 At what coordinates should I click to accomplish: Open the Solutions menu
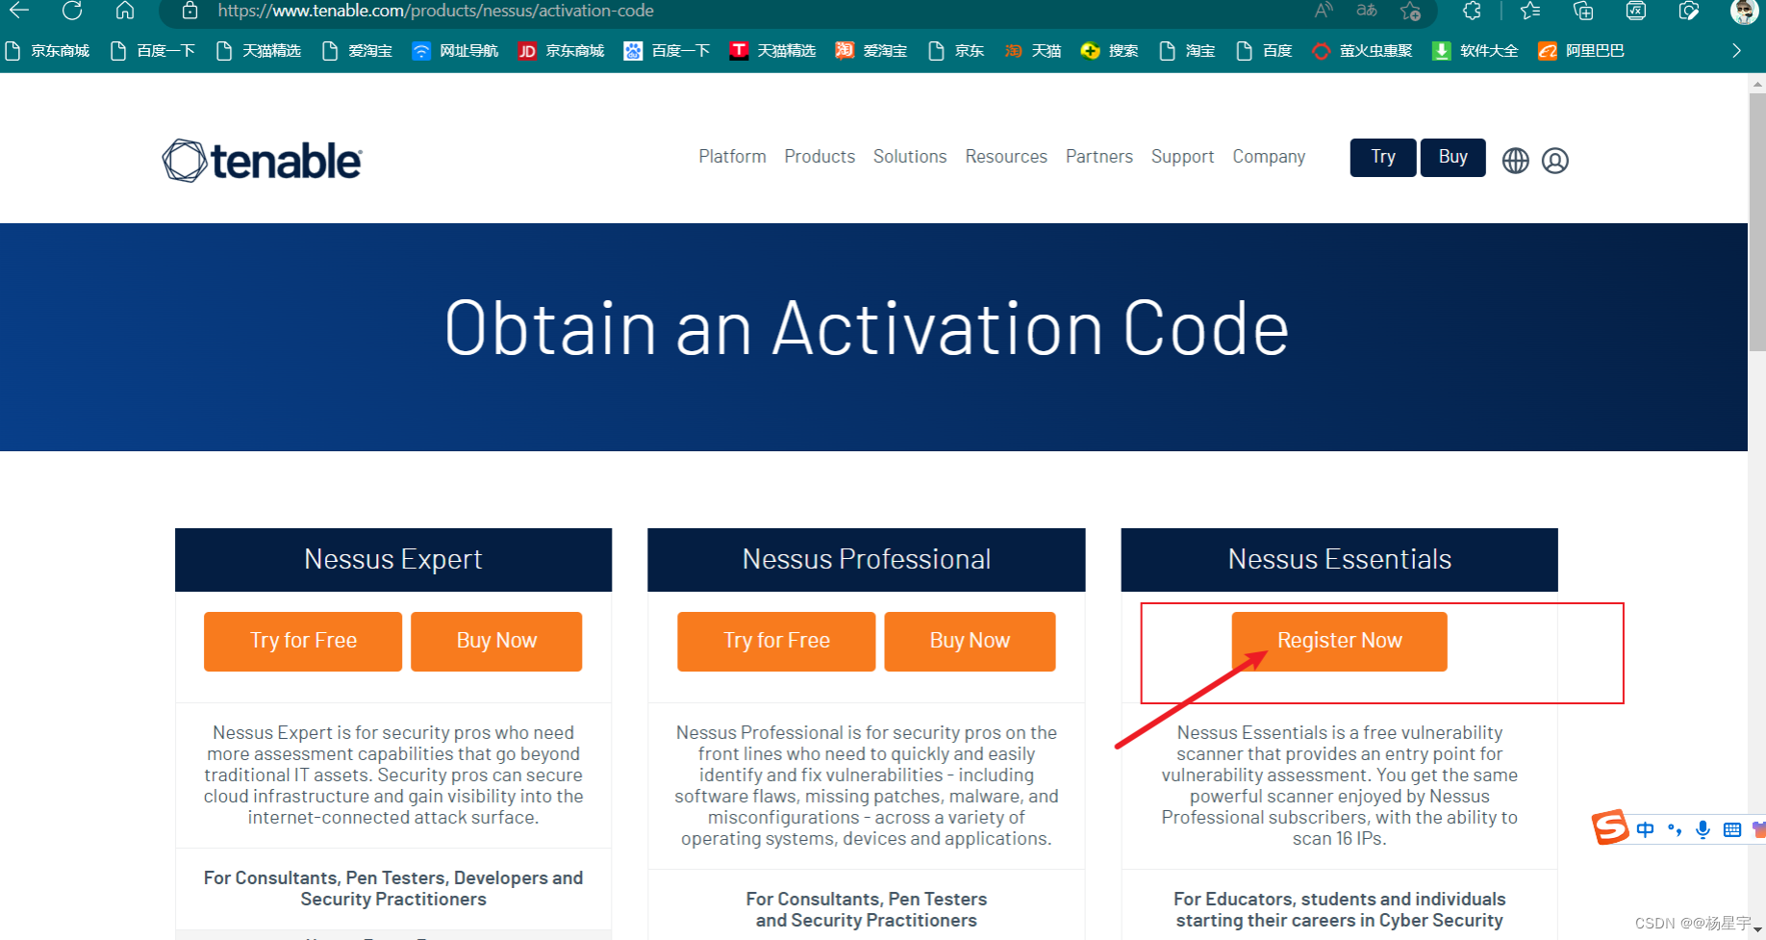tap(910, 157)
